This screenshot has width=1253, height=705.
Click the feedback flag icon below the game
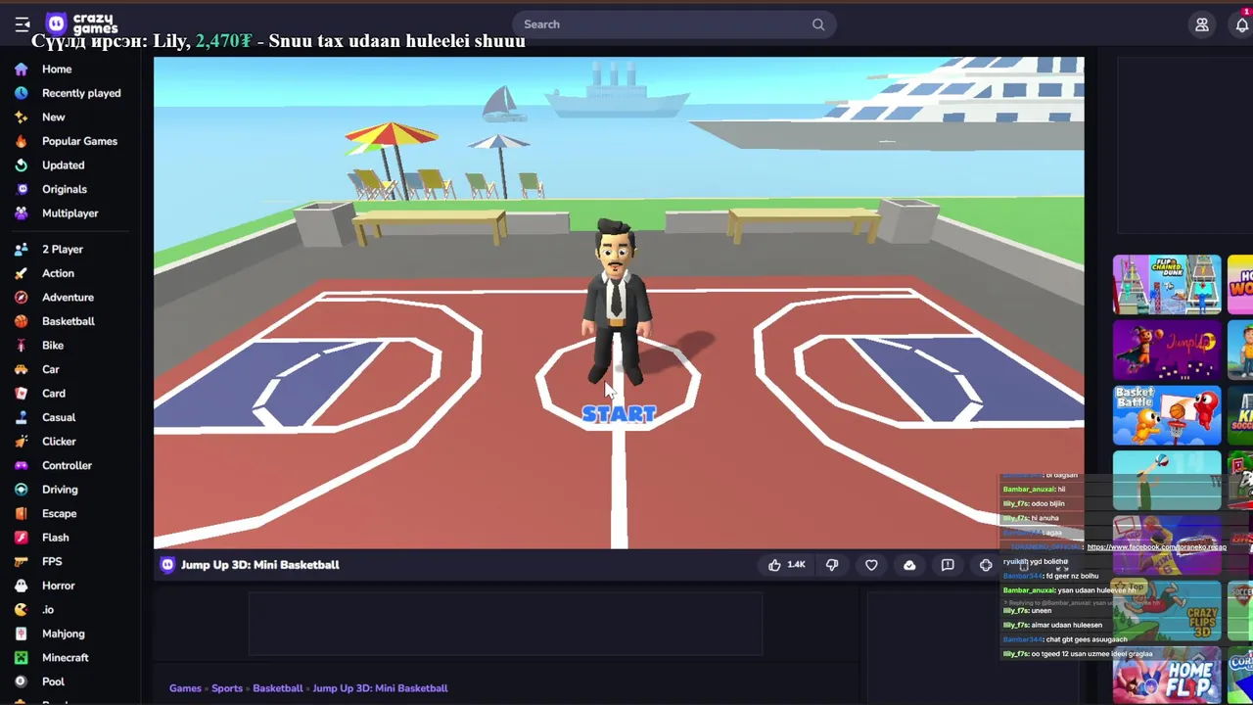948,565
